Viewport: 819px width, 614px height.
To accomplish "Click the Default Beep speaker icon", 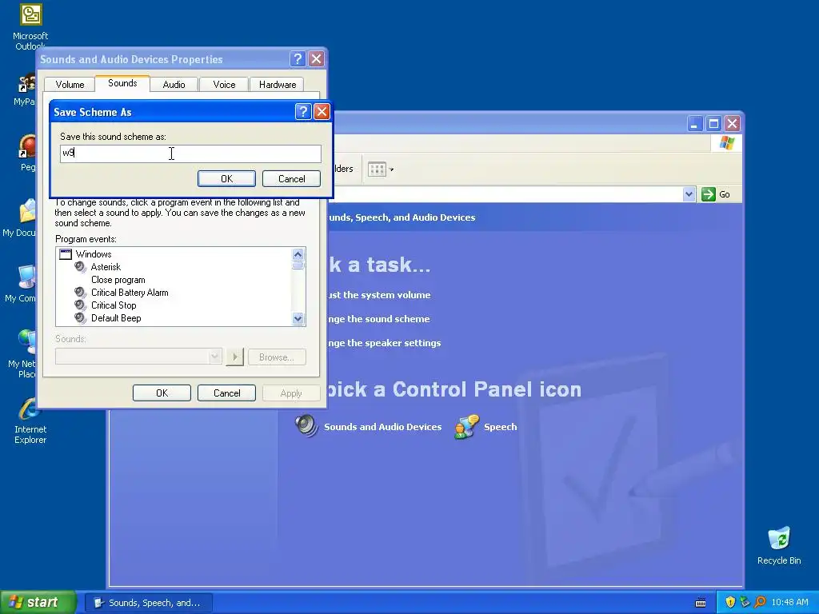I will pos(81,318).
